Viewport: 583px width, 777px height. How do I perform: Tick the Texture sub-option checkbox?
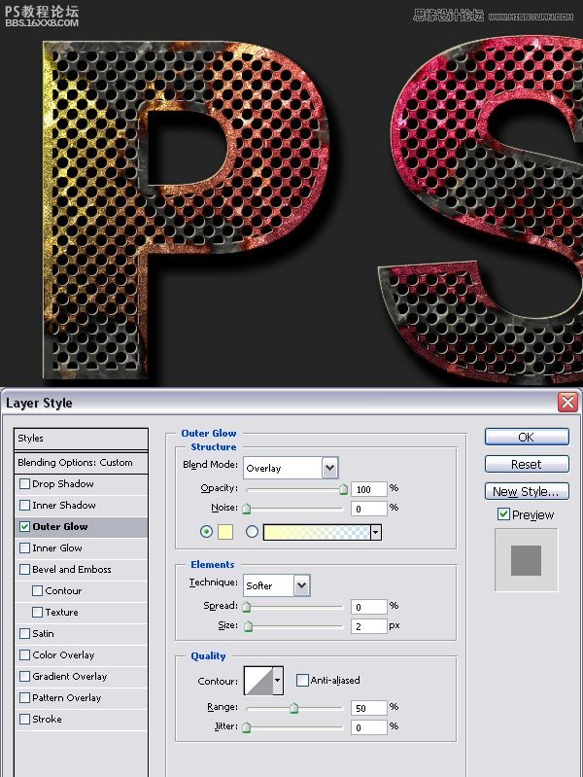click(37, 612)
